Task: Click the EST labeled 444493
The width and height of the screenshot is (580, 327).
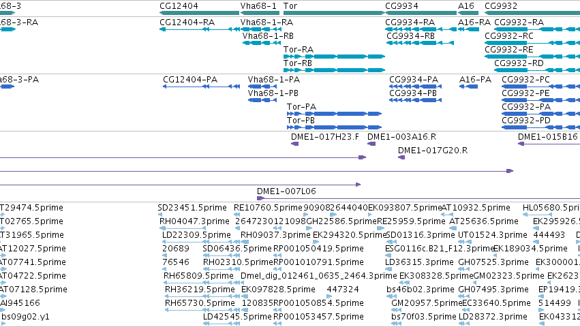Action: click(x=549, y=235)
